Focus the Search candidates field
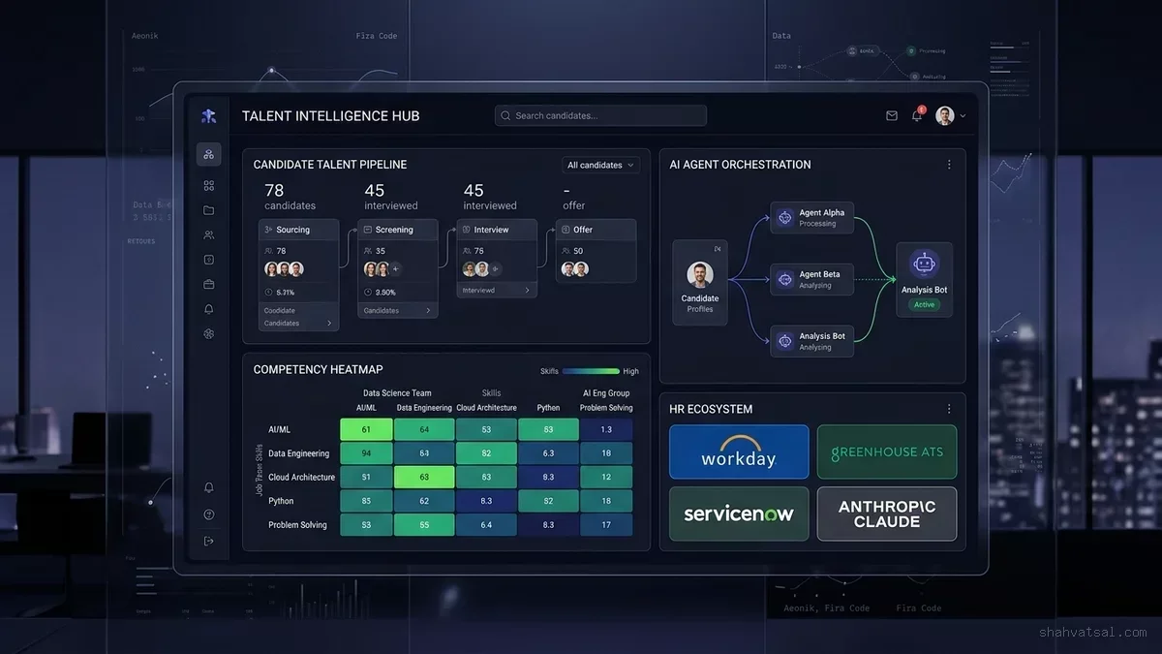 pyautogui.click(x=600, y=116)
